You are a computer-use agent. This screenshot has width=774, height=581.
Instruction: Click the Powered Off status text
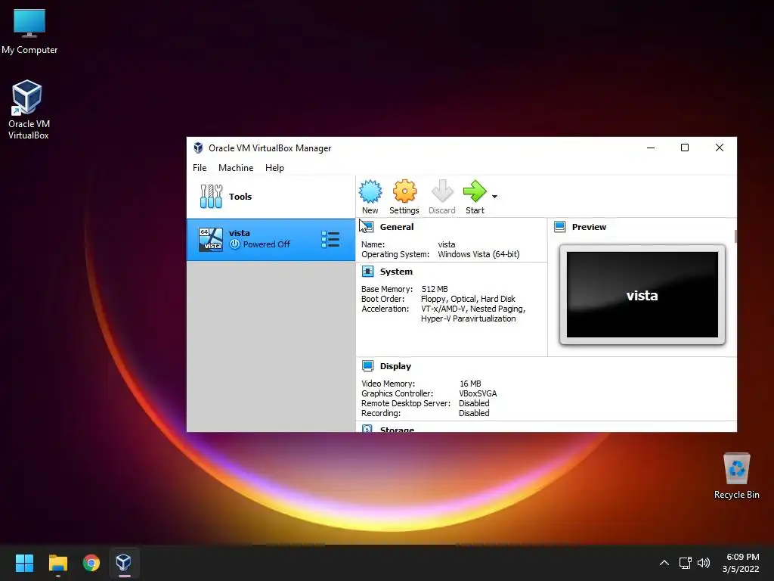[x=267, y=244]
